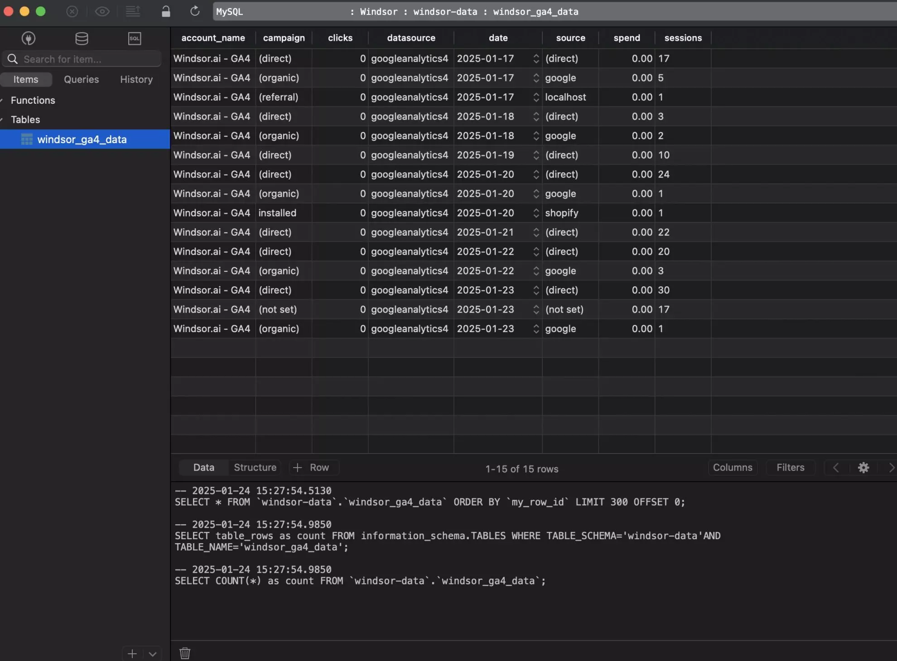Refresh the table with the reload icon

coord(195,11)
